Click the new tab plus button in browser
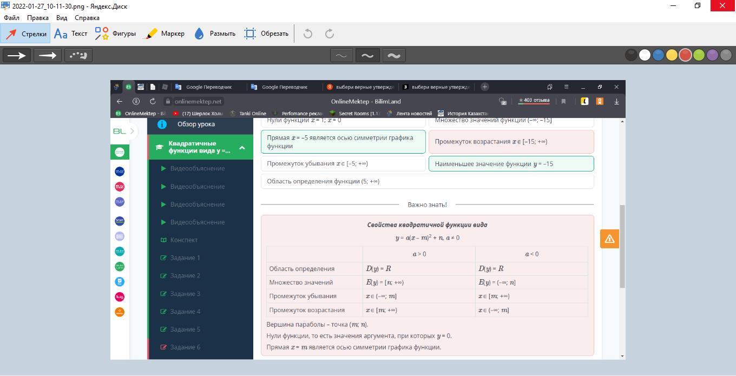 click(485, 87)
